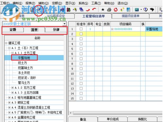The width and height of the screenshot is (164, 122).
Task: Collapse item code 010101001001 in row 1
Action: pos(112,29)
